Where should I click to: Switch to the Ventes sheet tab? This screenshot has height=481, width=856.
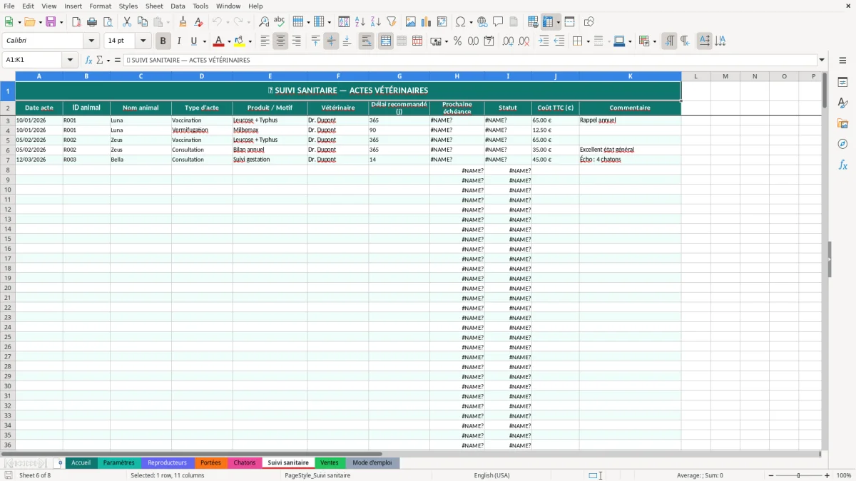coord(330,462)
